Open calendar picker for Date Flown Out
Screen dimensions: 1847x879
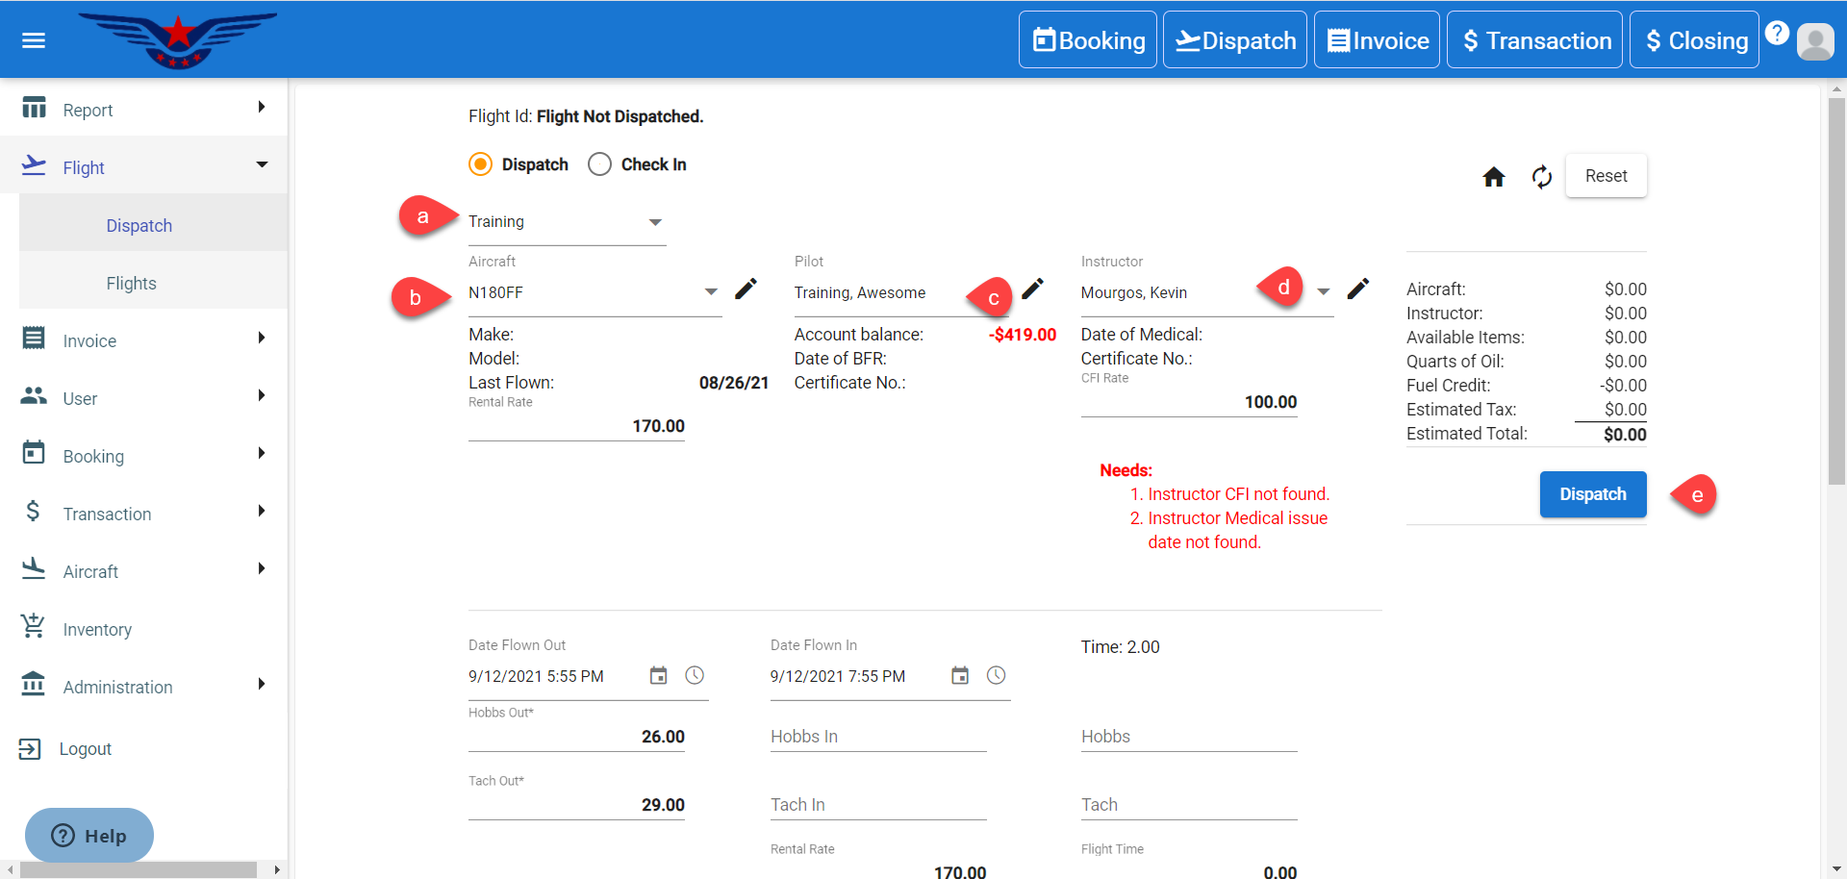[658, 676]
